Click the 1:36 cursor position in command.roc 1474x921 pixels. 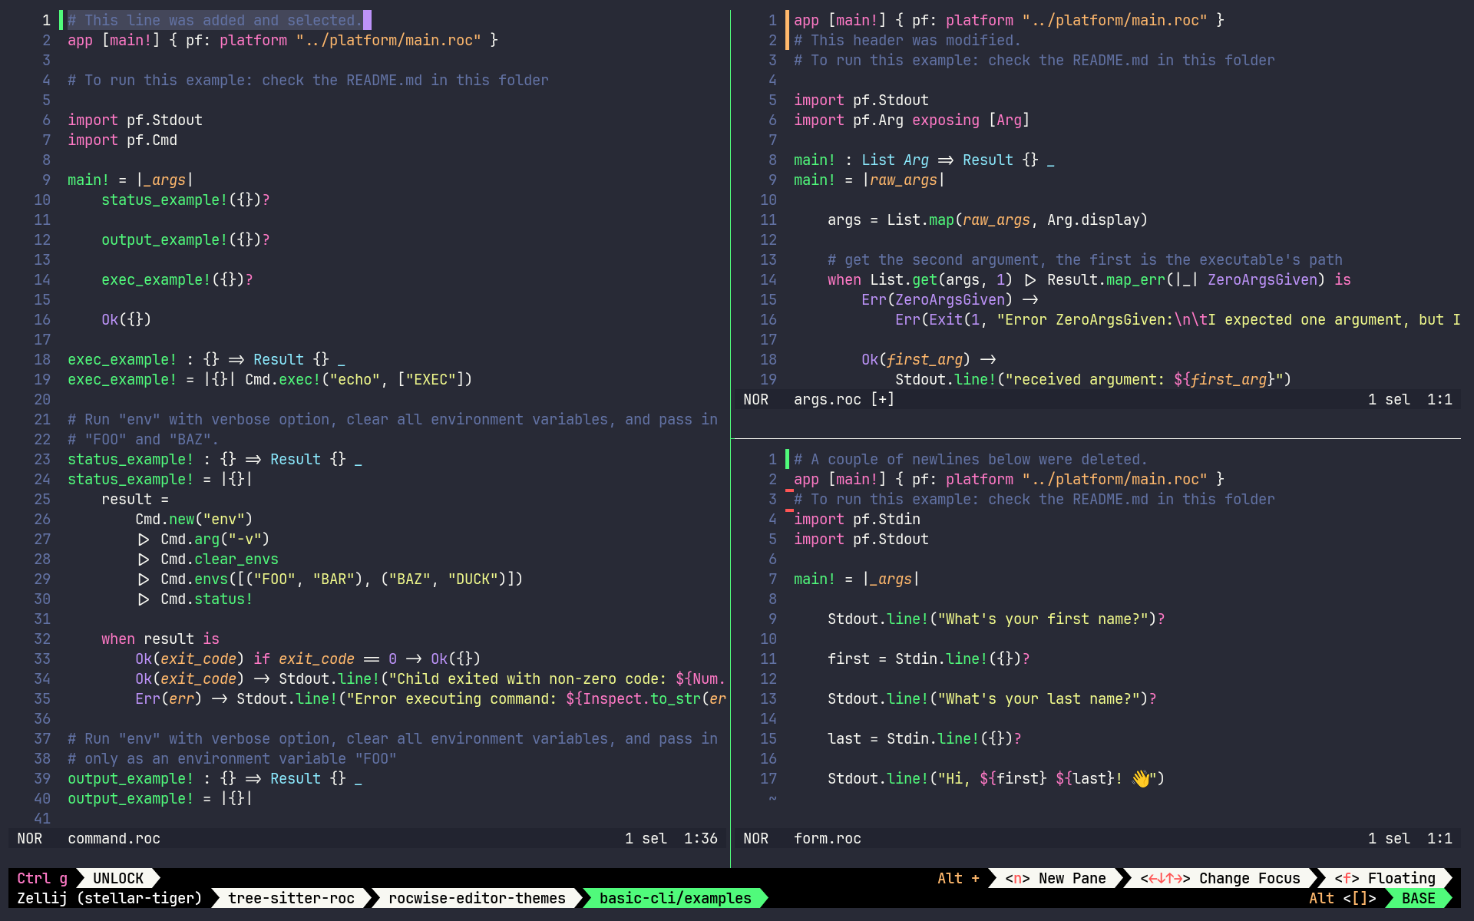tap(701, 838)
